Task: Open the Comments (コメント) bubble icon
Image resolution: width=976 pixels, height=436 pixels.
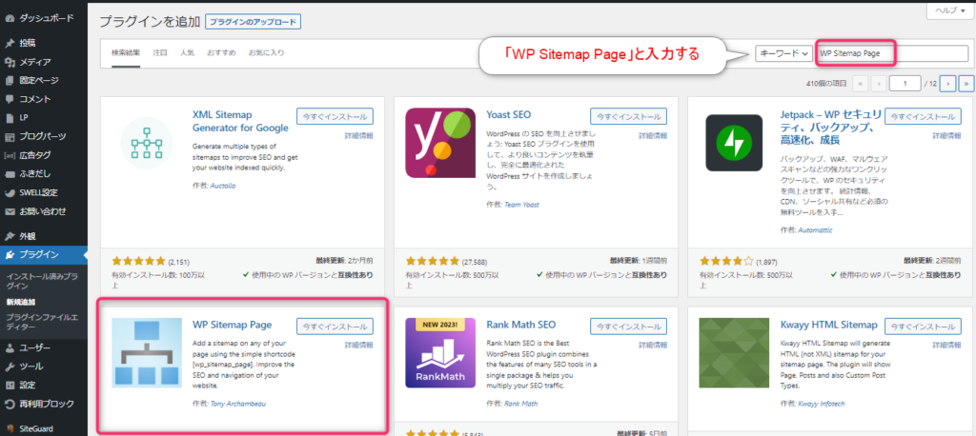Action: point(10,99)
